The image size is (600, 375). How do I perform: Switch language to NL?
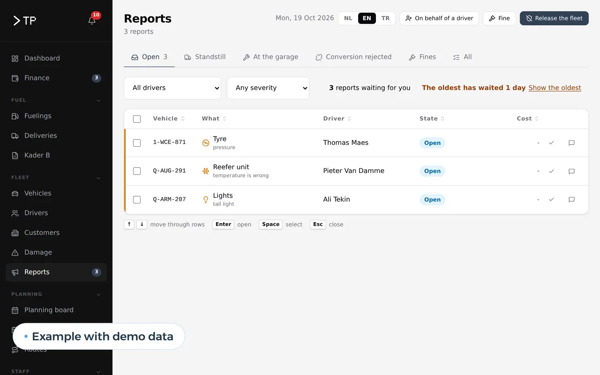click(348, 18)
